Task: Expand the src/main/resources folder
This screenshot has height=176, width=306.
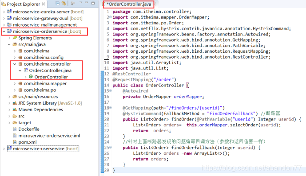Action: pos(9,97)
